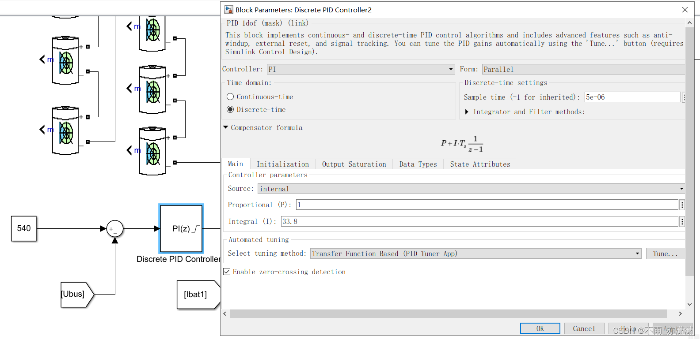Screen dimensions: 700x339
Task: Click the horizontal scrollbar thumb in dialog
Action: pos(448,313)
